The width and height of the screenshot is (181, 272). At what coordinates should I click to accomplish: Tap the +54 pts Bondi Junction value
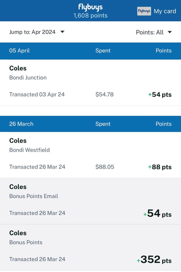[x=160, y=95]
